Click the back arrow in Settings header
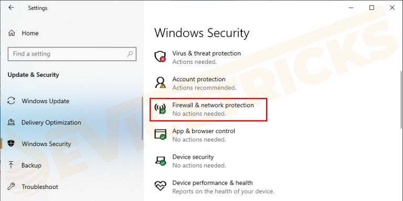The image size is (403, 201). point(11,8)
